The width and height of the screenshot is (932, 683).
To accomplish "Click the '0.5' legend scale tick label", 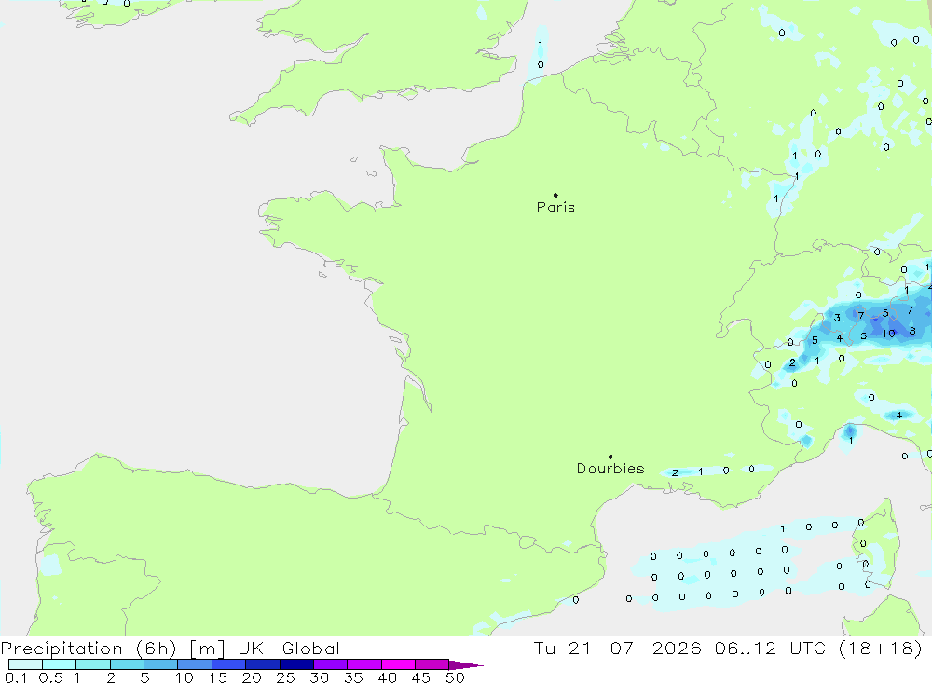I will 50,677.
